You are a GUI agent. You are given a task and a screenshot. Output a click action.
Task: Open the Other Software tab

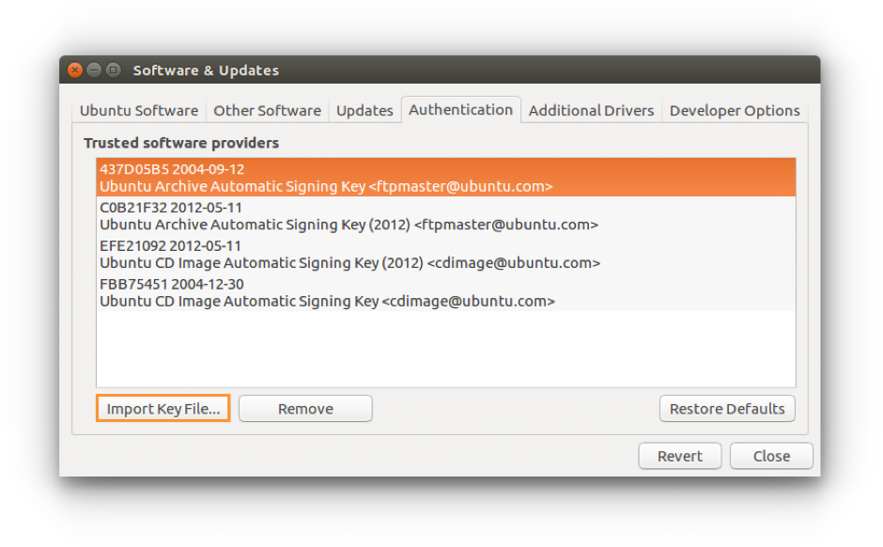tap(267, 111)
